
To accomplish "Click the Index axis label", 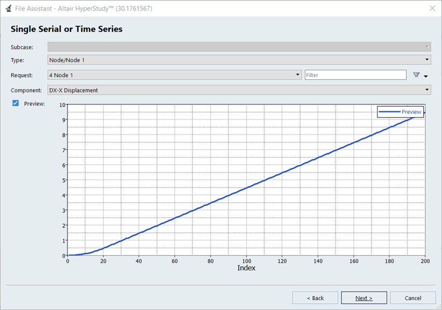I will point(246,268).
